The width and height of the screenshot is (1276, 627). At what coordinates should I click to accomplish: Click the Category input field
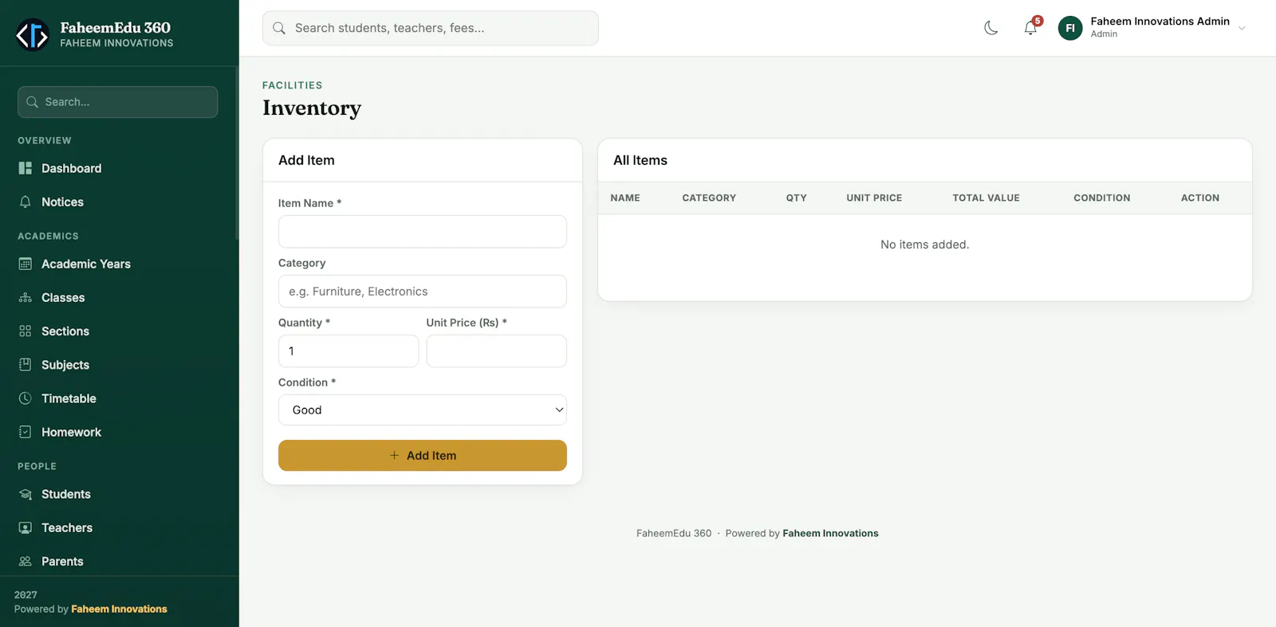(x=423, y=291)
